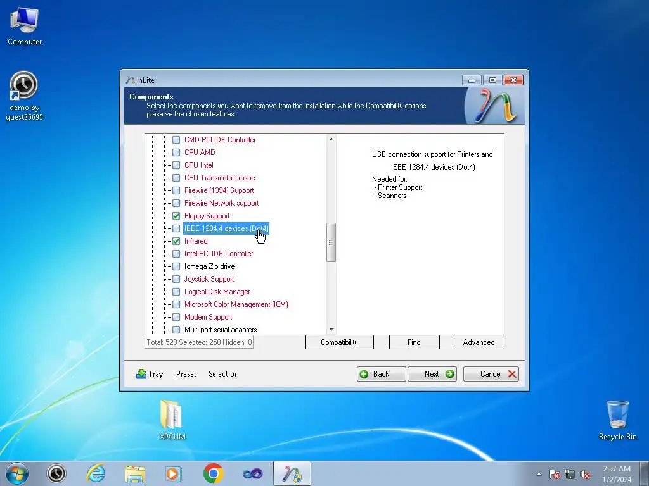Select the CPU Intel label

198,165
